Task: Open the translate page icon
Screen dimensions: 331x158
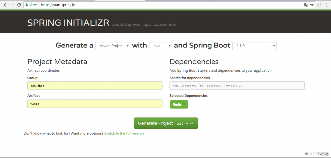Action: [x=306, y=5]
